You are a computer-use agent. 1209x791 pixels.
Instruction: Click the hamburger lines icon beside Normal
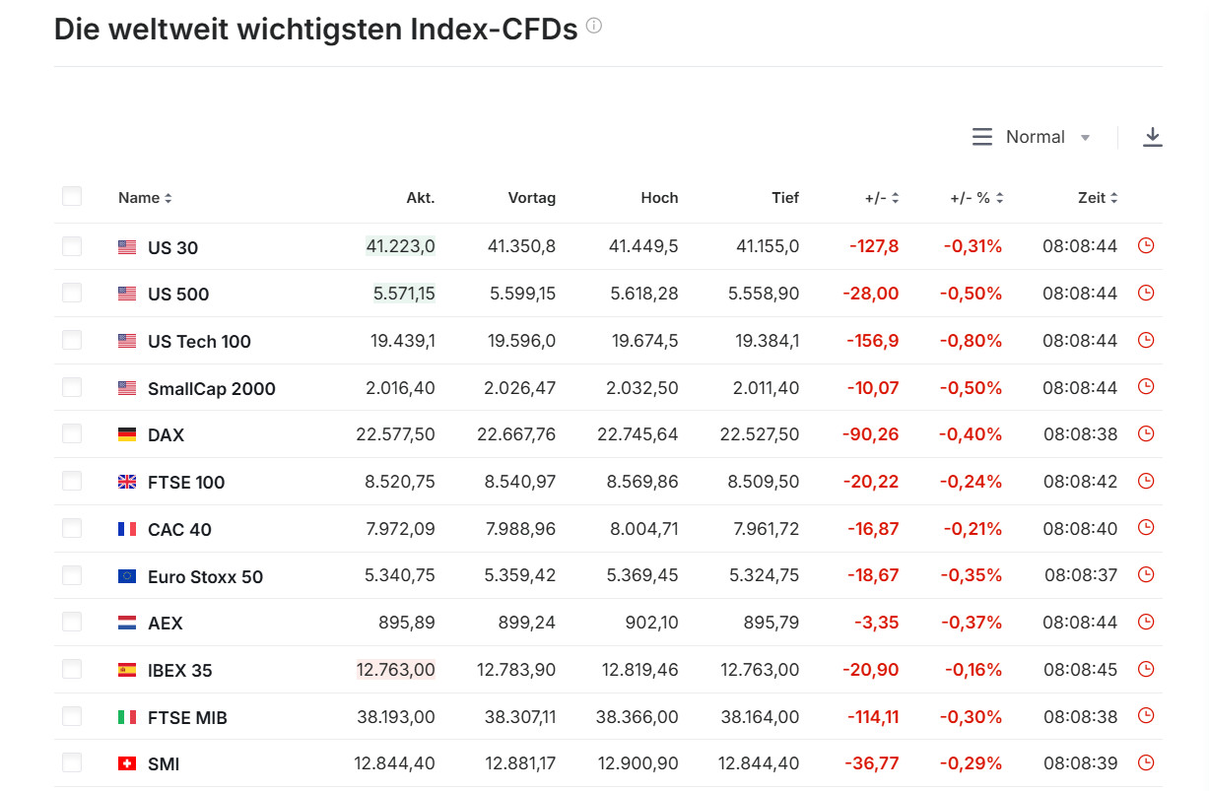click(981, 137)
